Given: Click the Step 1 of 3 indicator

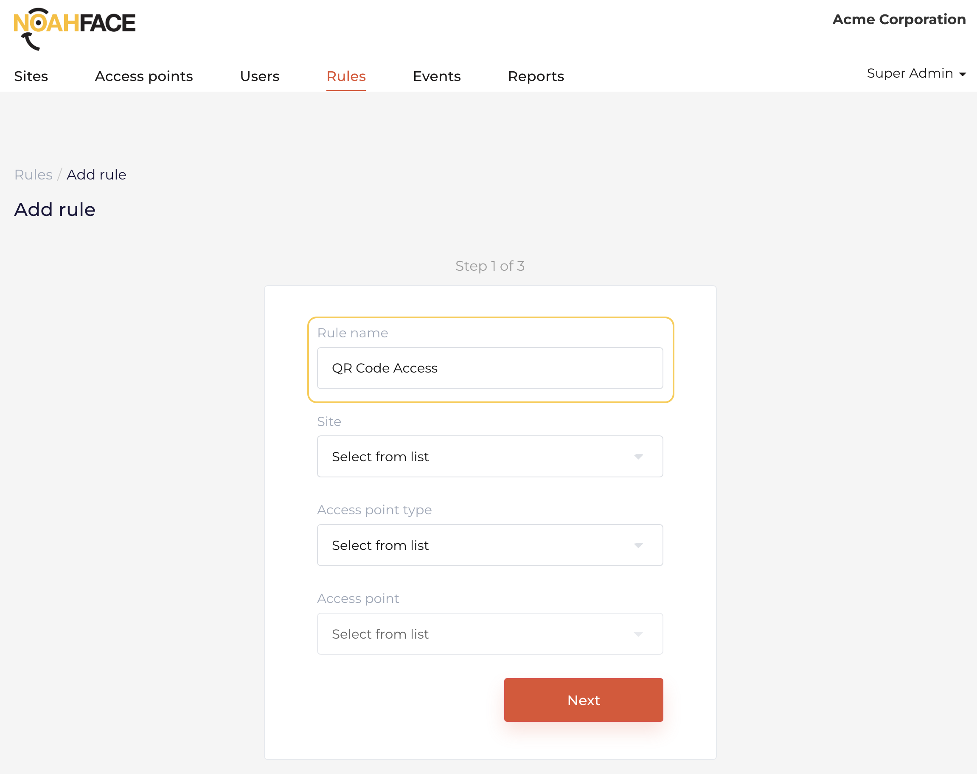Looking at the screenshot, I should point(490,266).
